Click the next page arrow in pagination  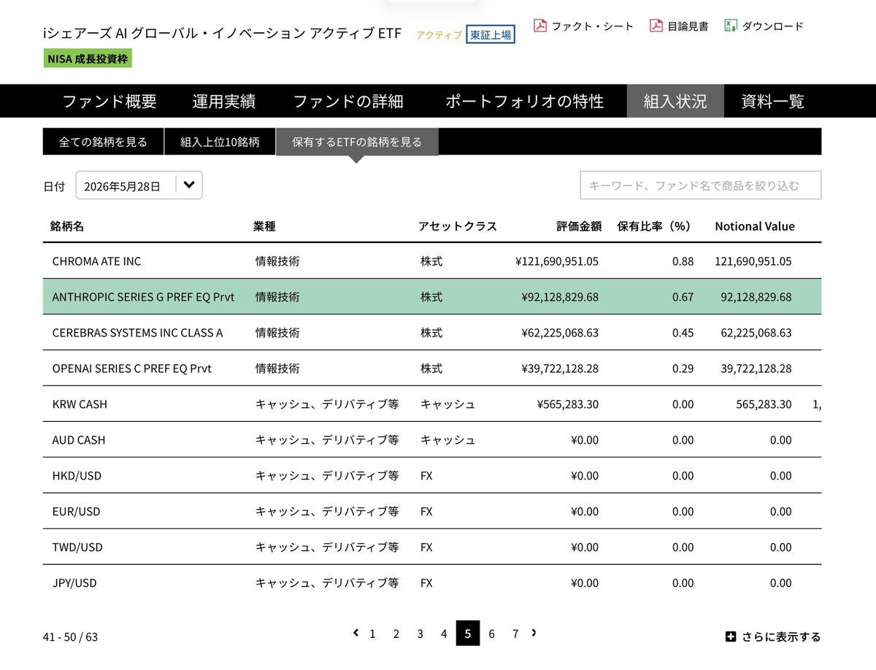click(x=534, y=633)
